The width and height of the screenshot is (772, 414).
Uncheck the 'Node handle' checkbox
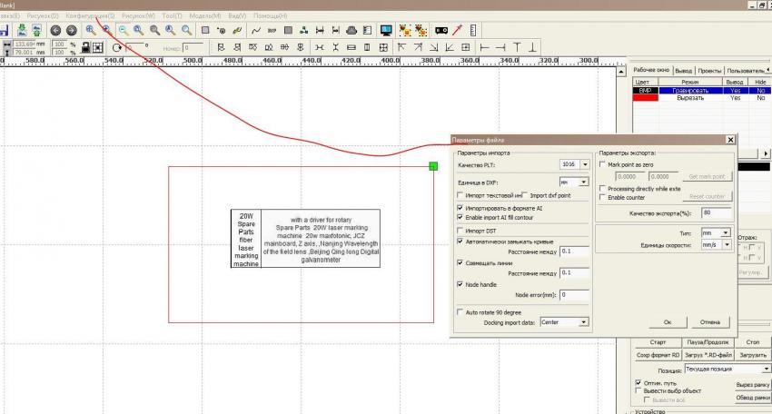pyautogui.click(x=460, y=284)
